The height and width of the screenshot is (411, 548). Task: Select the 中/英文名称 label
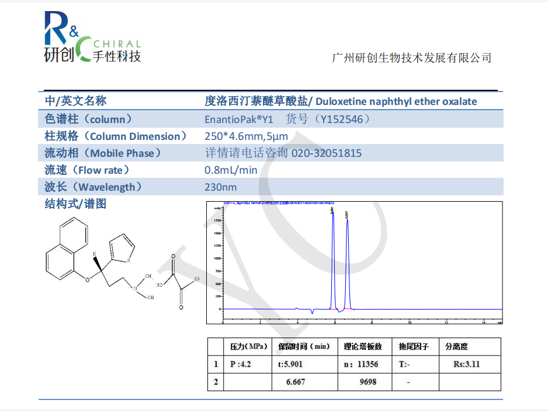75,101
